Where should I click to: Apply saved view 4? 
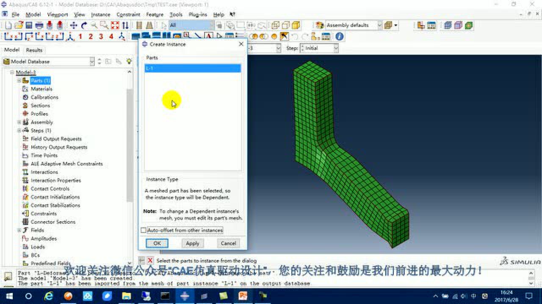(111, 37)
